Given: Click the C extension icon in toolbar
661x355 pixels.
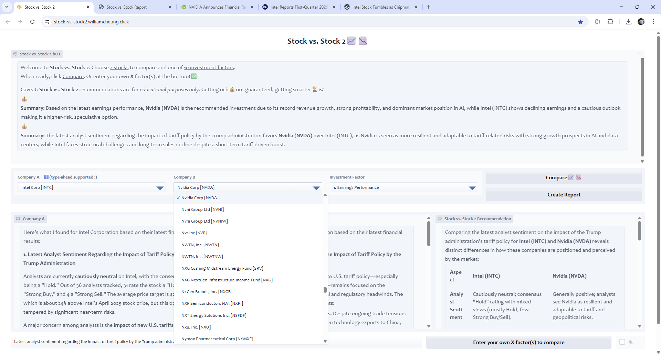Looking at the screenshot, I should 598,22.
